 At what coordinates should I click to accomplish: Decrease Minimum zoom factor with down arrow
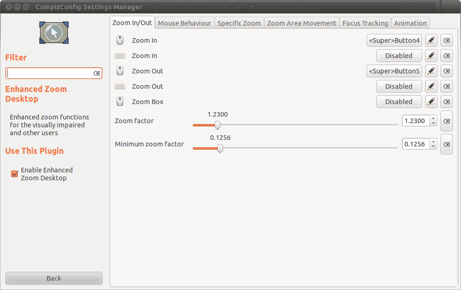pyautogui.click(x=434, y=146)
